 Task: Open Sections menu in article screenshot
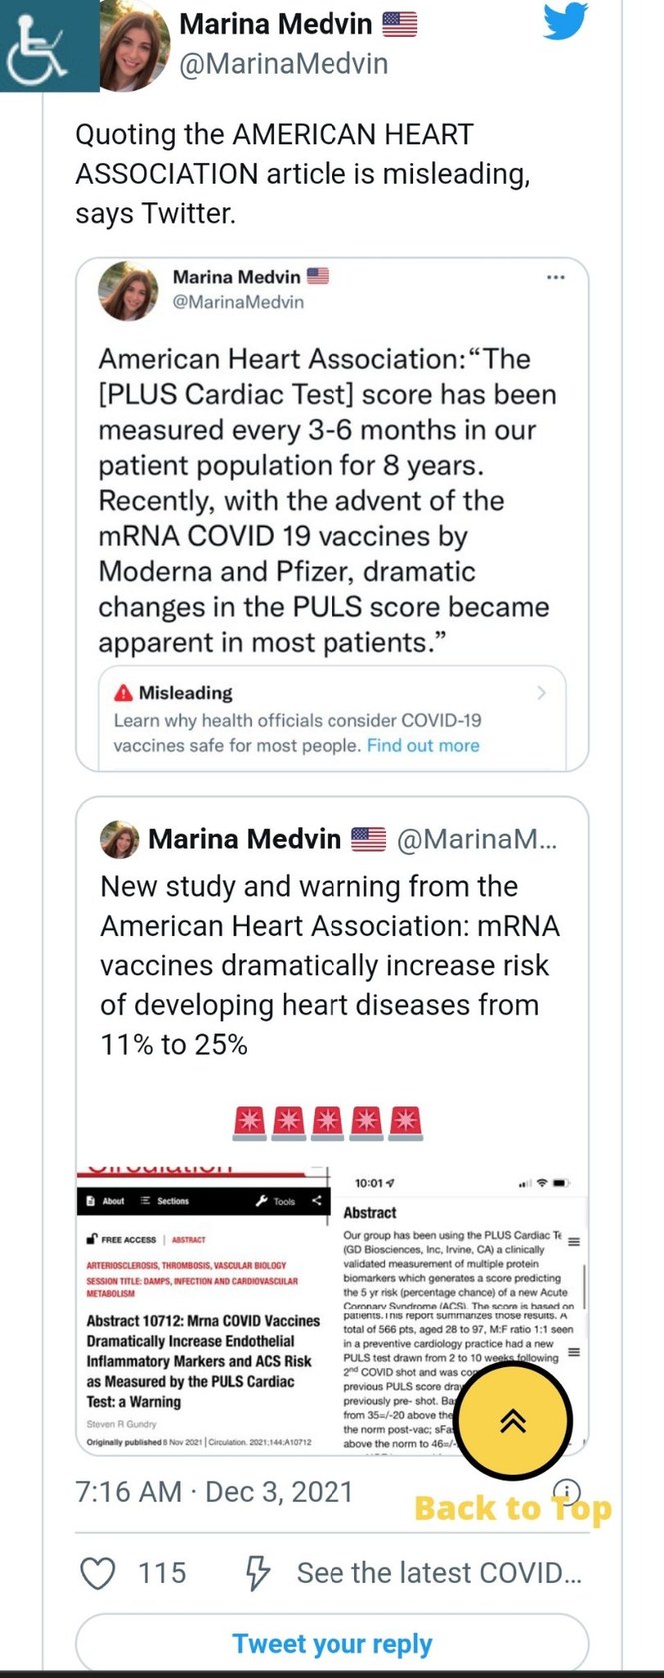tap(165, 1201)
